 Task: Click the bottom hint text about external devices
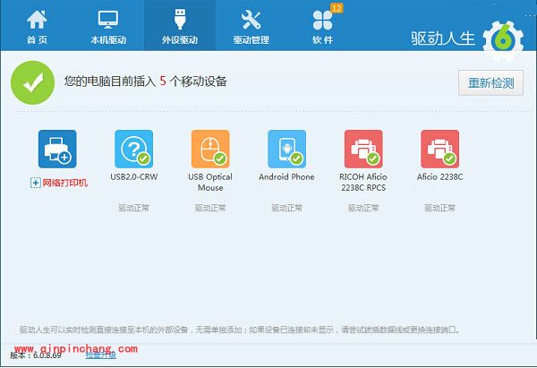pyautogui.click(x=239, y=330)
